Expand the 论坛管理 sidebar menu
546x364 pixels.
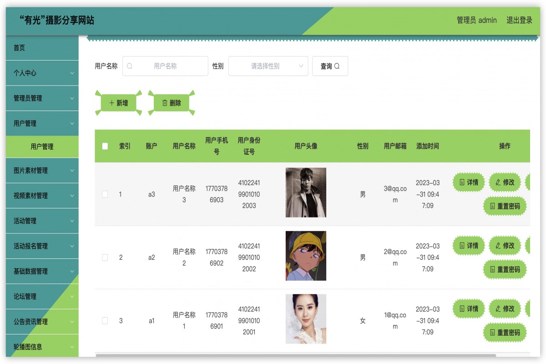tap(42, 296)
